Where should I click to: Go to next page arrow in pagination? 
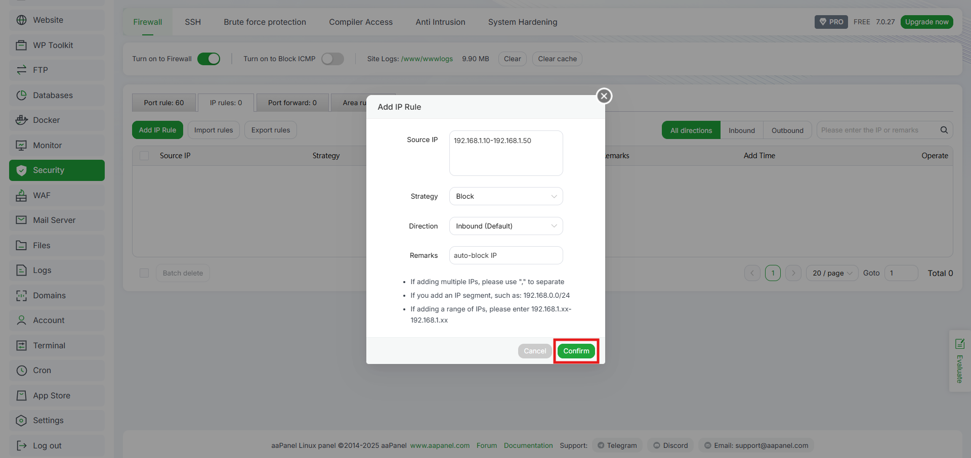point(793,273)
